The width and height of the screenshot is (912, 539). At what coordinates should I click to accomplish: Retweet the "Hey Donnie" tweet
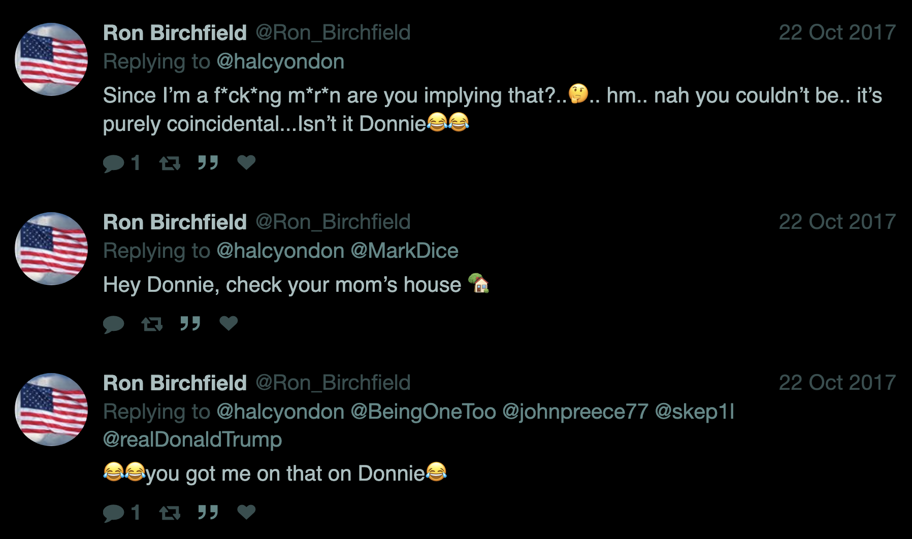[x=152, y=324]
